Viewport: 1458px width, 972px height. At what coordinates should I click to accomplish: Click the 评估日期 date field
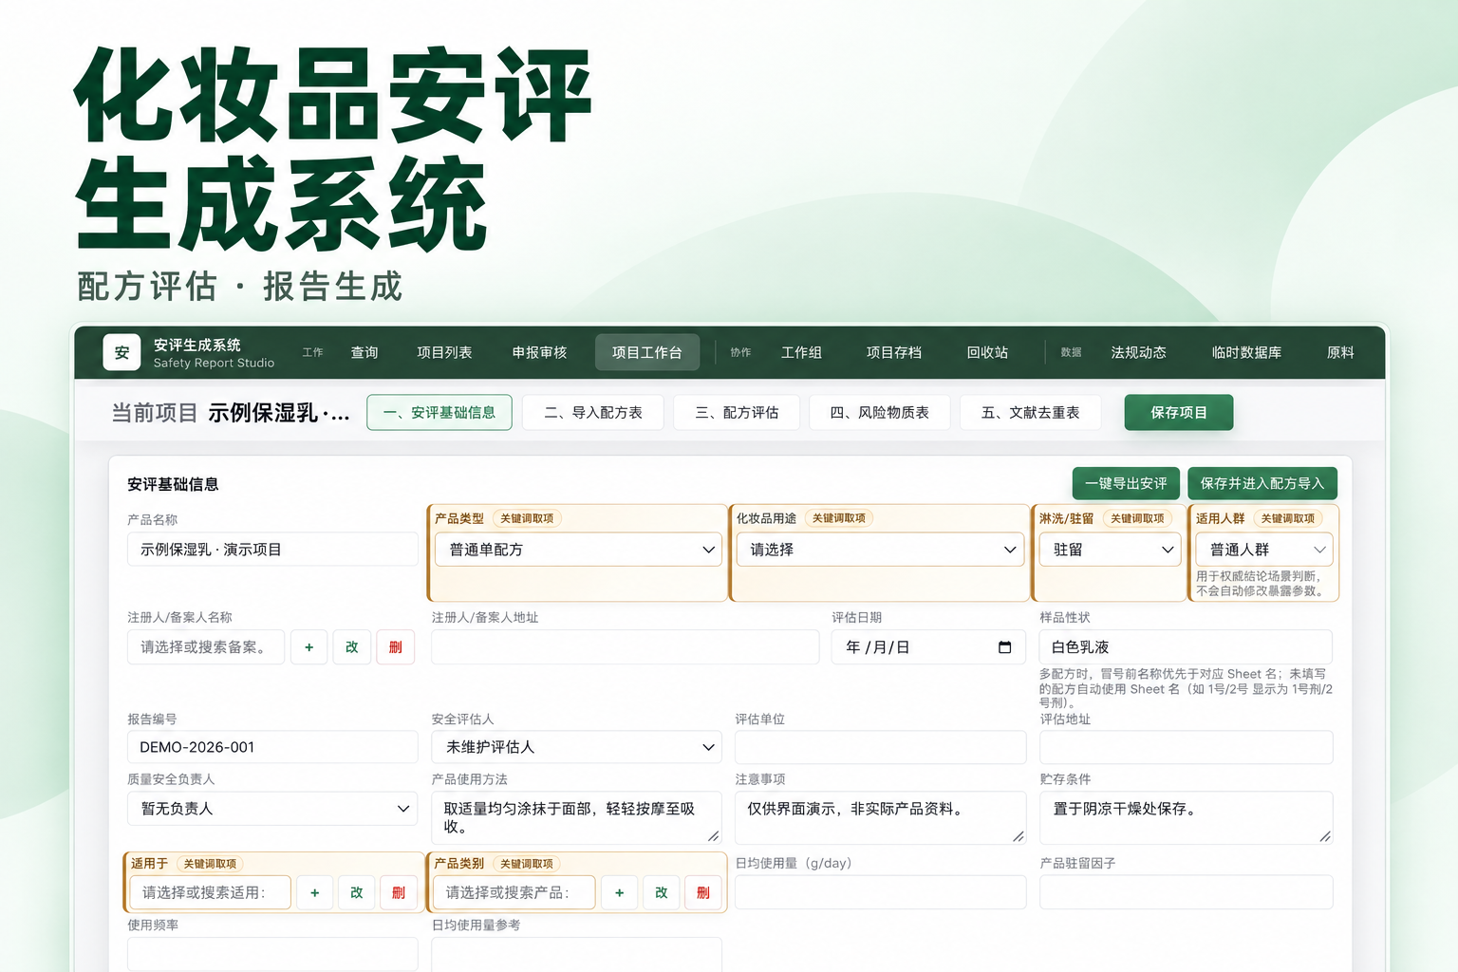[x=928, y=647]
